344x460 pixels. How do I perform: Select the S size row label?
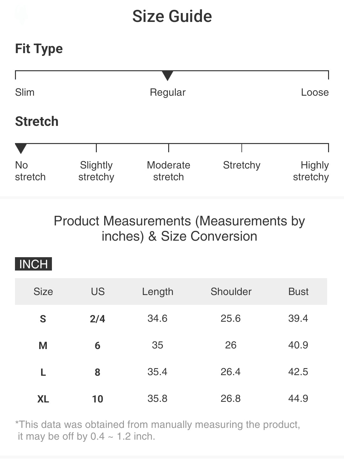[x=43, y=319]
